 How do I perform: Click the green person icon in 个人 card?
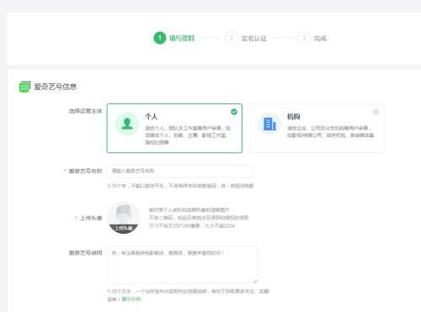pyautogui.click(x=127, y=124)
